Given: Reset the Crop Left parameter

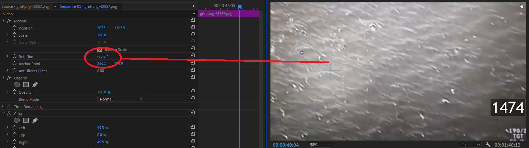Looking at the screenshot, I should pos(193,127).
